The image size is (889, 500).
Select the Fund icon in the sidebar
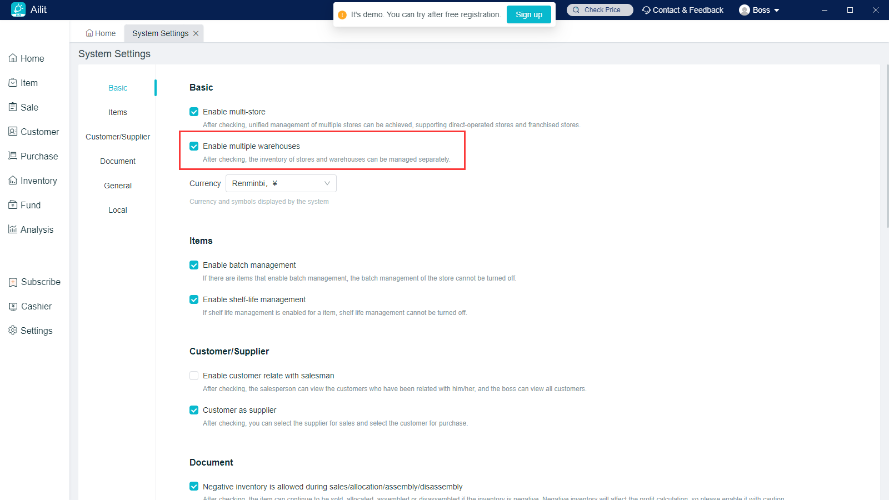(x=13, y=205)
